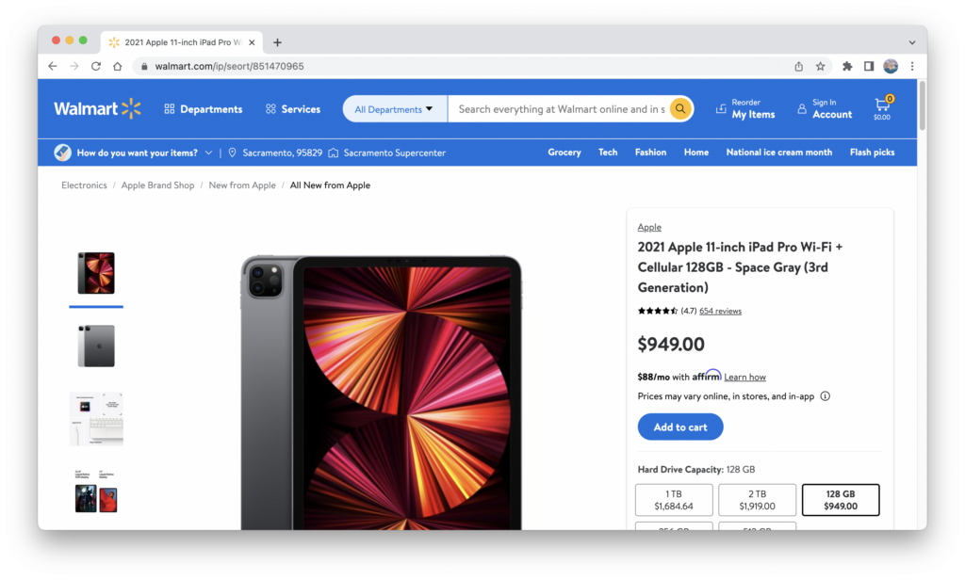Viewport: 965px width, 580px height.
Task: Go to the Flash picks section
Action: point(872,152)
